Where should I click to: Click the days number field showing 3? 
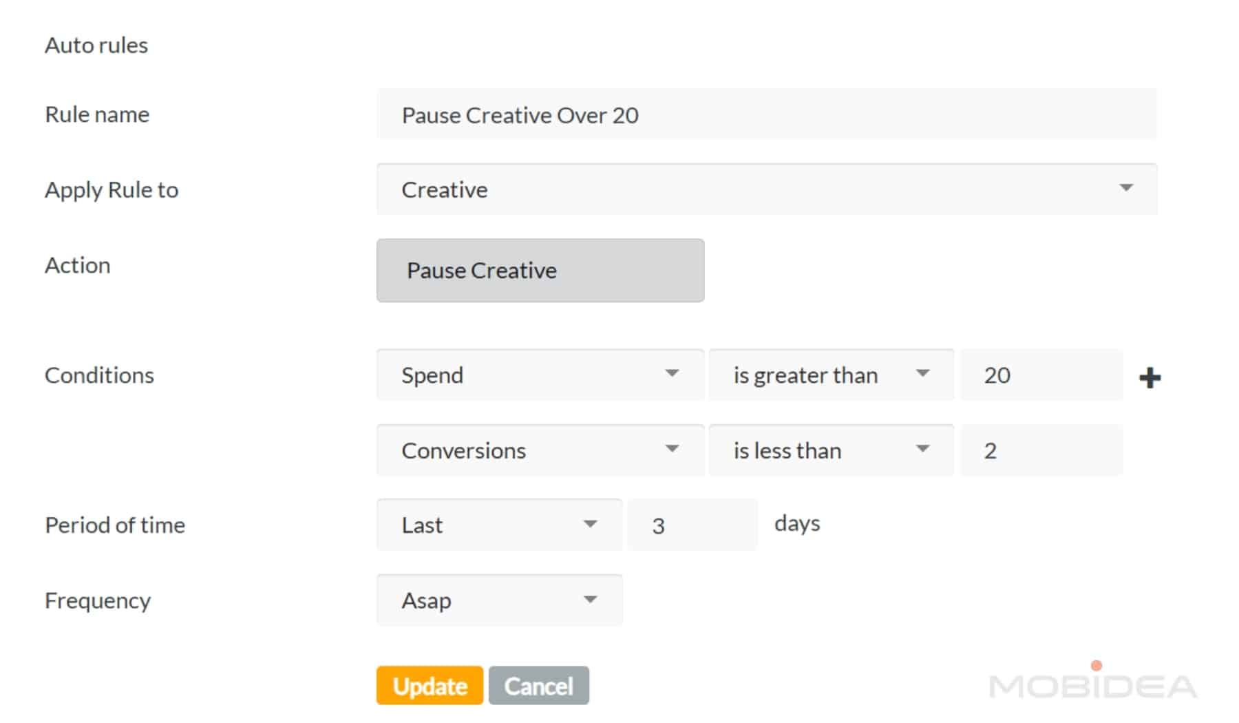pyautogui.click(x=690, y=524)
